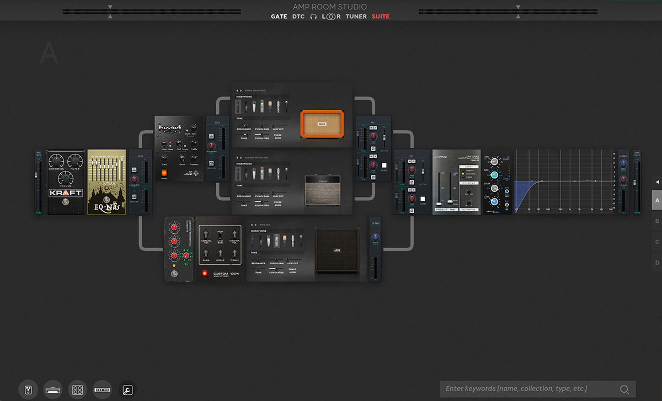
Task: Open the DTC section in top bar
Action: 298,17
